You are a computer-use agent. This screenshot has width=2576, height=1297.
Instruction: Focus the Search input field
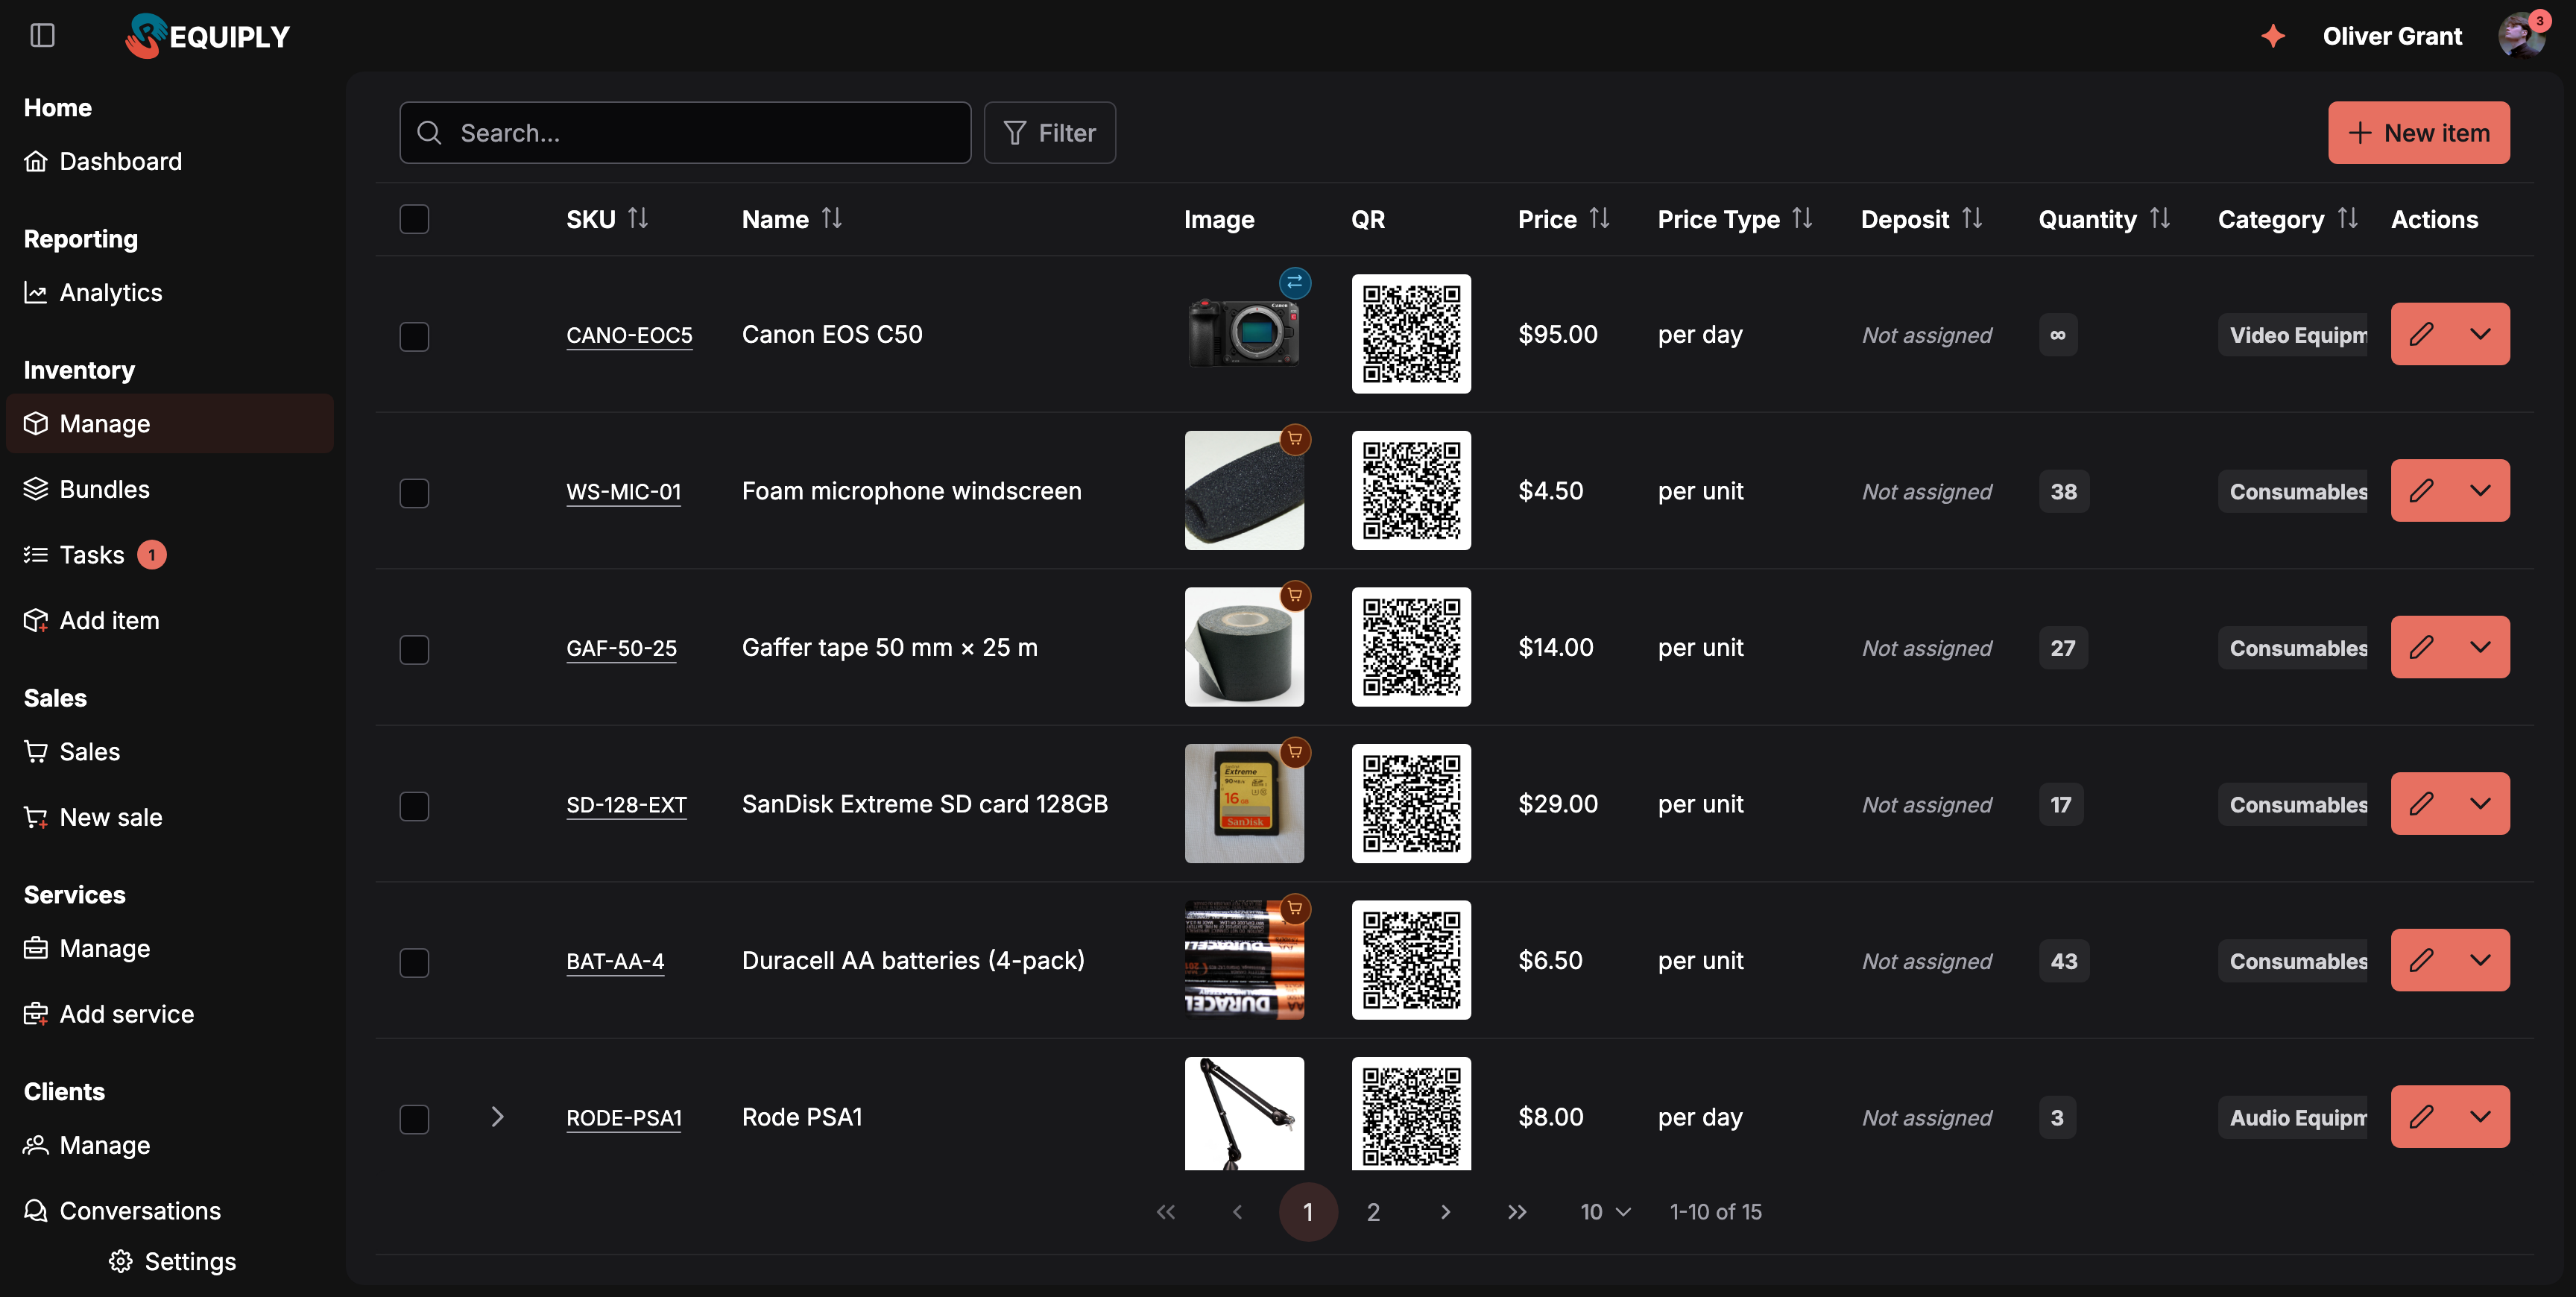685,132
